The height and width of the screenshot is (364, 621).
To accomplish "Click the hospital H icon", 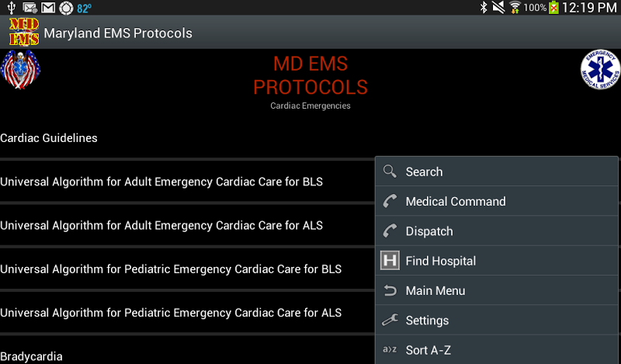I will [x=390, y=261].
